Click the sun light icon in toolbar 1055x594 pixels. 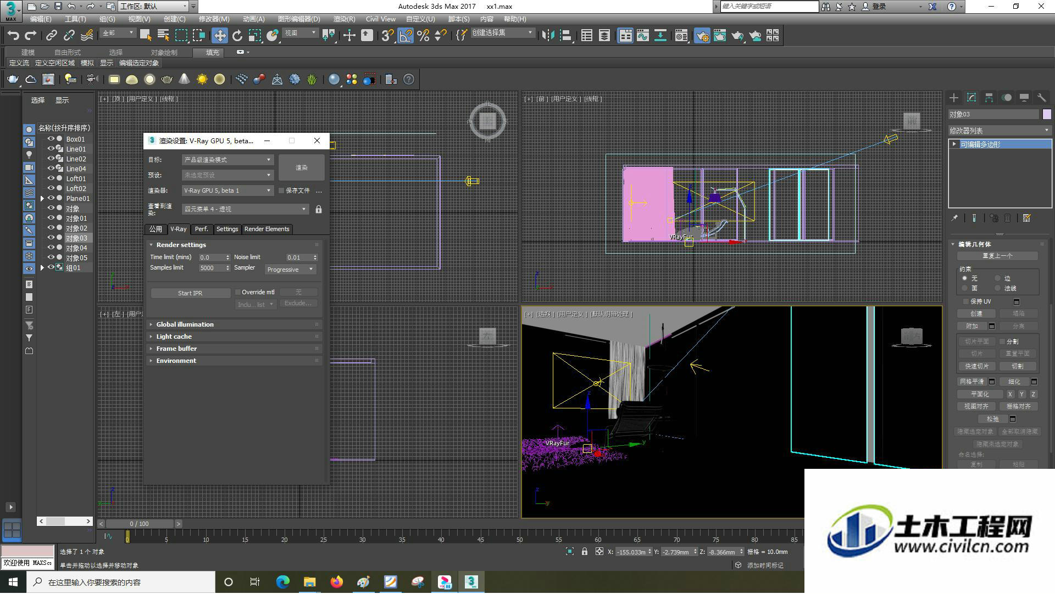click(x=202, y=80)
